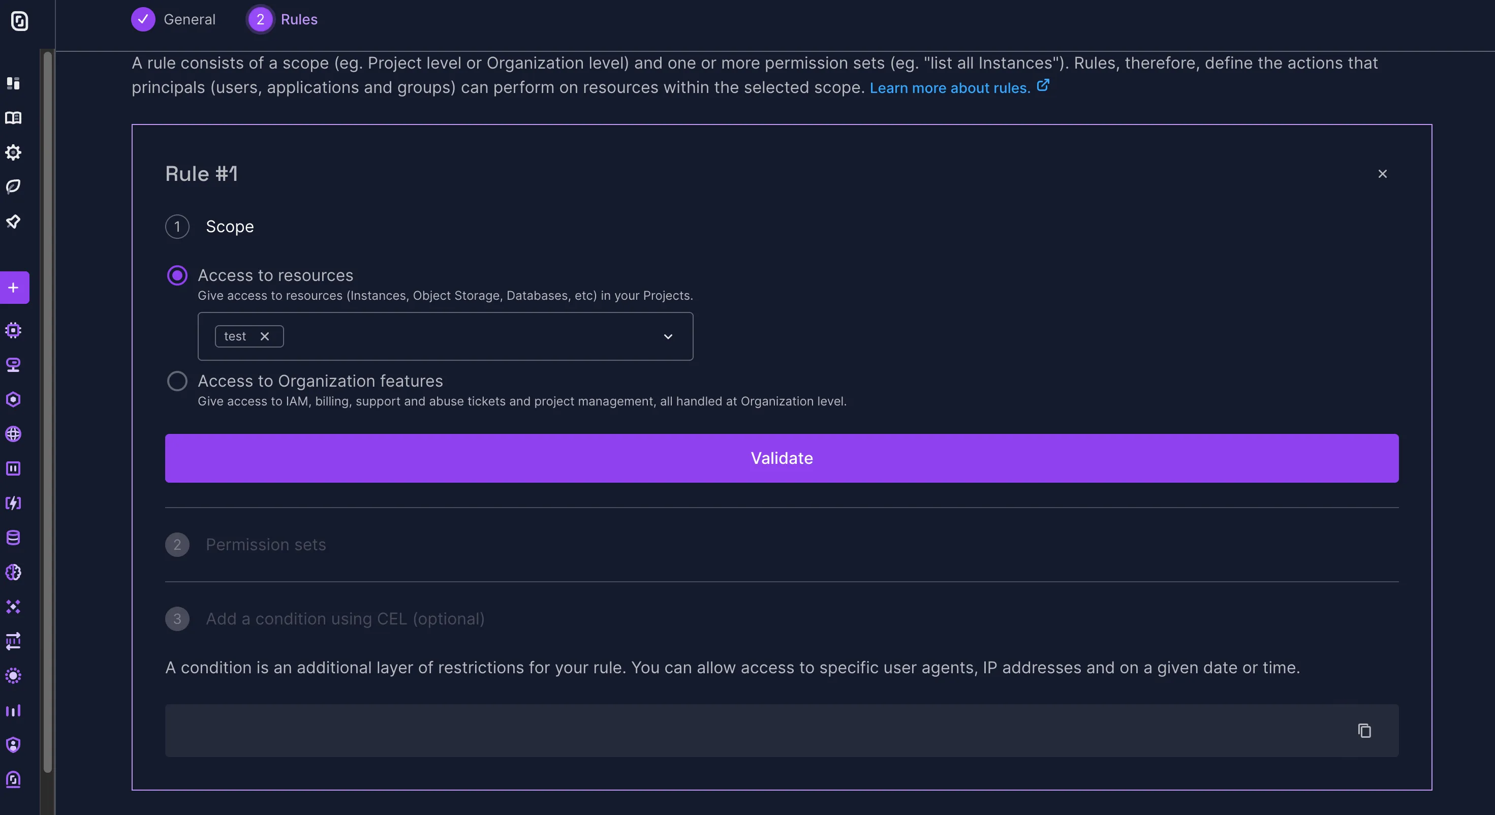Click the leaf environmental footprint icon

pyautogui.click(x=13, y=186)
